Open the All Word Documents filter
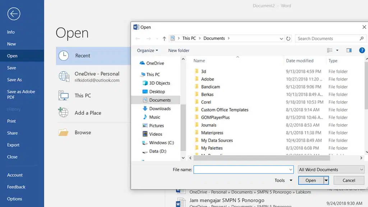The image size is (368, 207). (331, 170)
